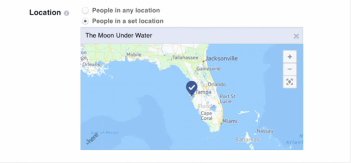Click Mobile city label on map
The height and width of the screenshot is (163, 351).
(134, 54)
